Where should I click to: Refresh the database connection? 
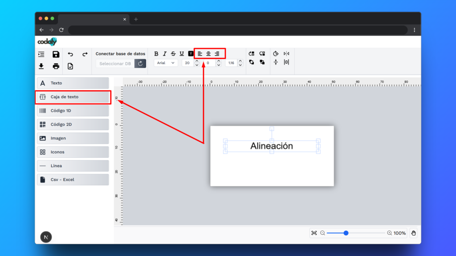(x=140, y=63)
